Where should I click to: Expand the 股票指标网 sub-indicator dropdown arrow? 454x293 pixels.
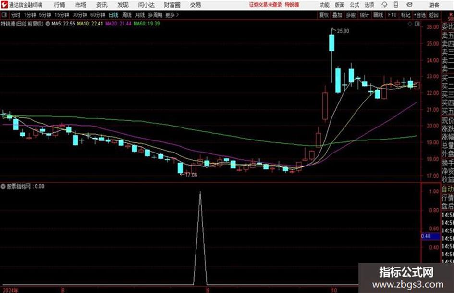(x=3, y=187)
